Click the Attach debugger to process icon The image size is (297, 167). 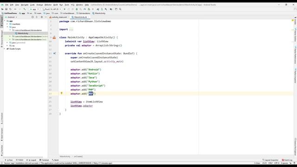[89, 9]
